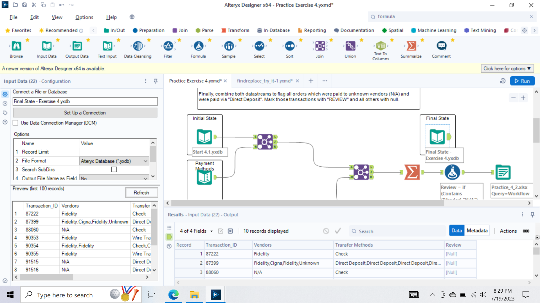Click the canvas horizontal scrollbar

(x=307, y=203)
